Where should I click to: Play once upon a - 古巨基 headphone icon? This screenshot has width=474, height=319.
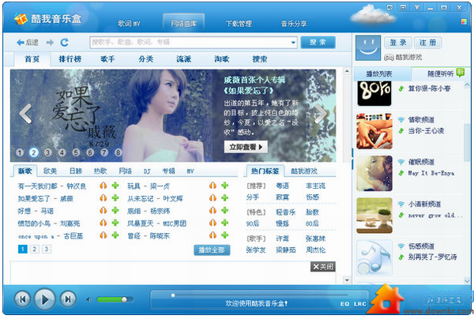pyautogui.click(x=103, y=235)
